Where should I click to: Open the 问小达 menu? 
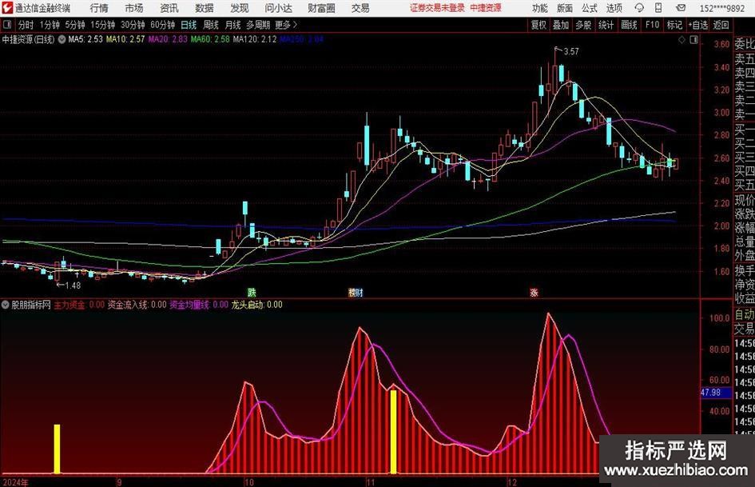(x=278, y=8)
